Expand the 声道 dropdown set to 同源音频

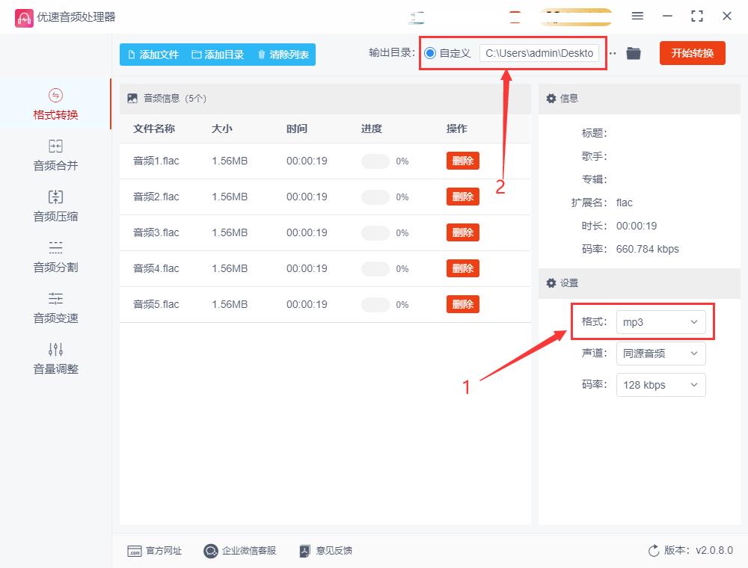660,354
